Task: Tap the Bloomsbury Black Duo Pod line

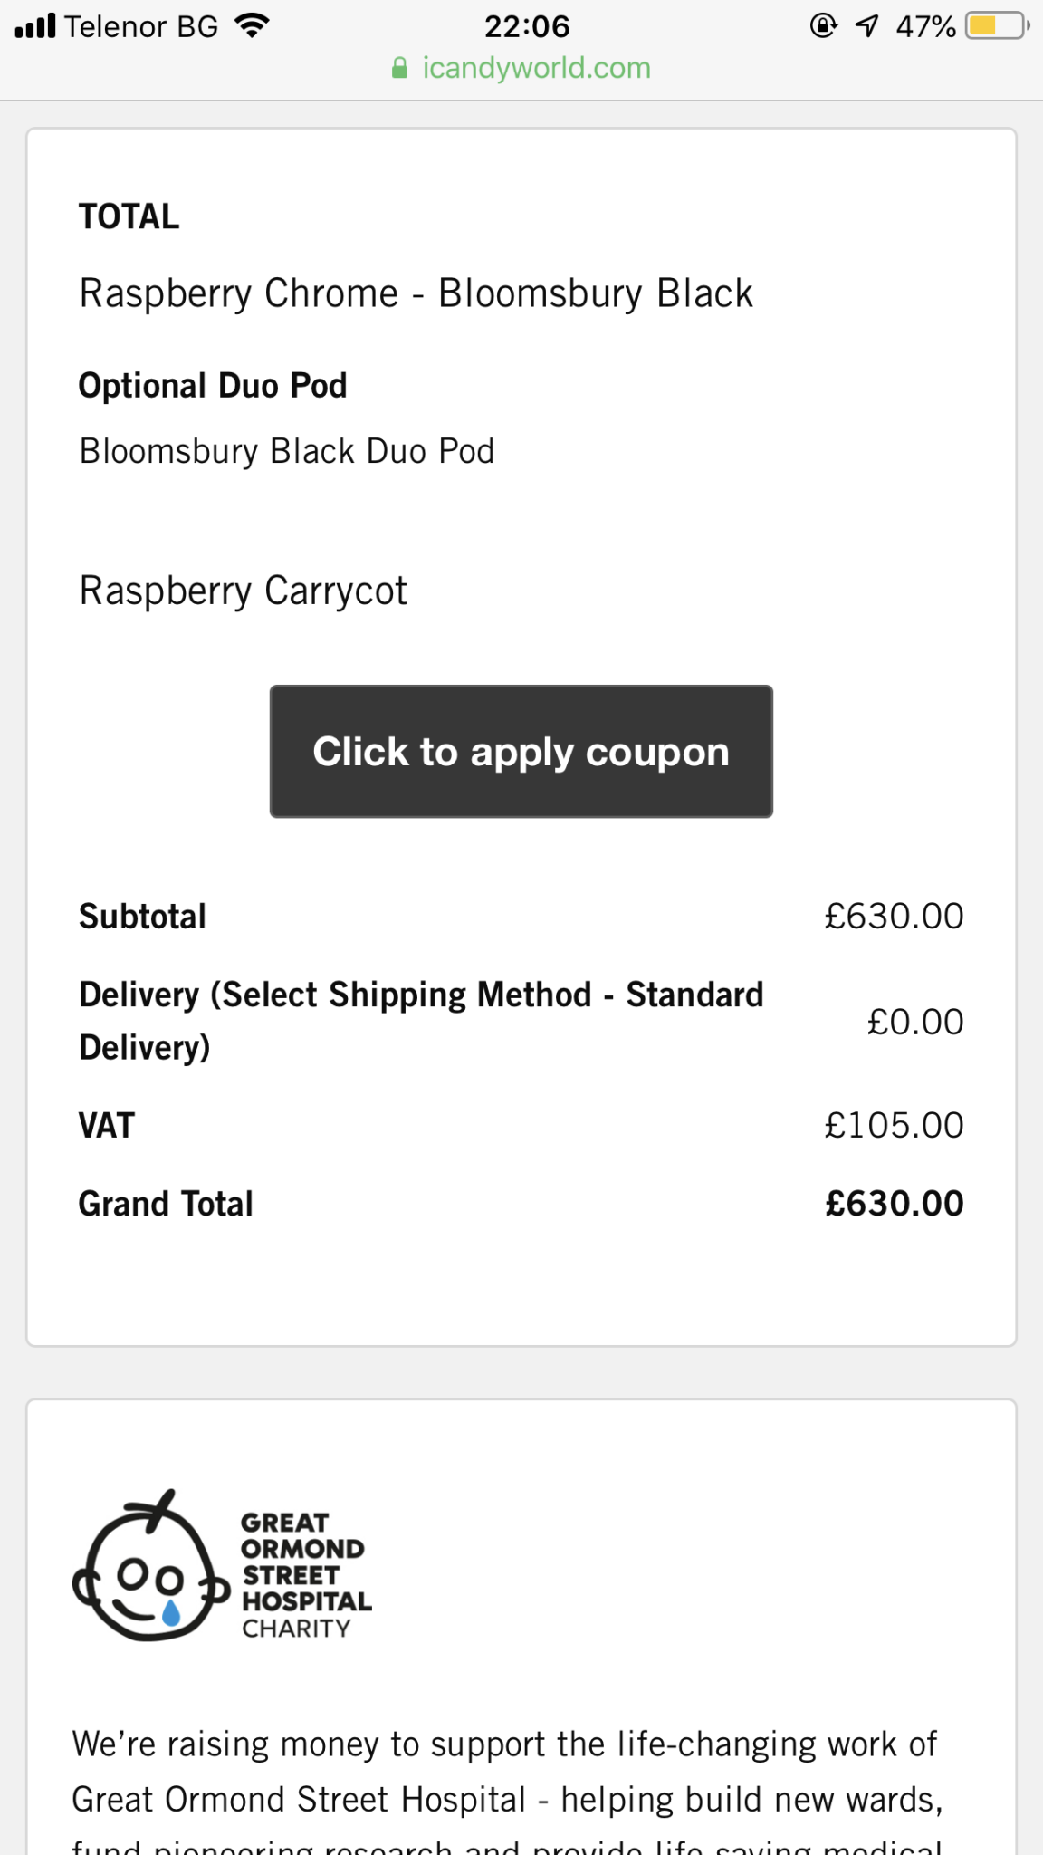Action: (x=286, y=451)
